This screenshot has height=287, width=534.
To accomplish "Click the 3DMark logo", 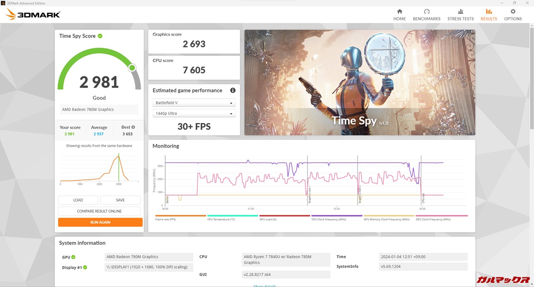I will (x=33, y=15).
